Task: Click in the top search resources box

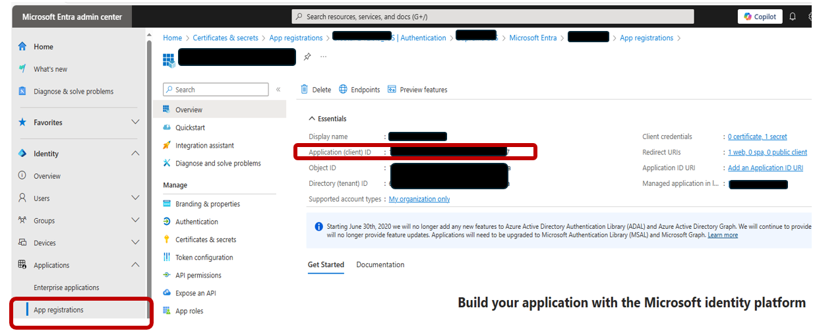Action: (493, 16)
